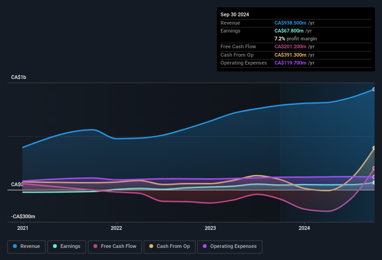The width and height of the screenshot is (382, 260).
Task: Click the Sep 30 2024 tooltip date
Action: 235,14
